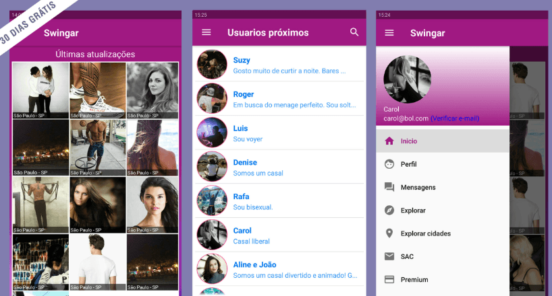The height and width of the screenshot is (296, 552).
Task: Click the face icon beside Perfil
Action: [389, 164]
